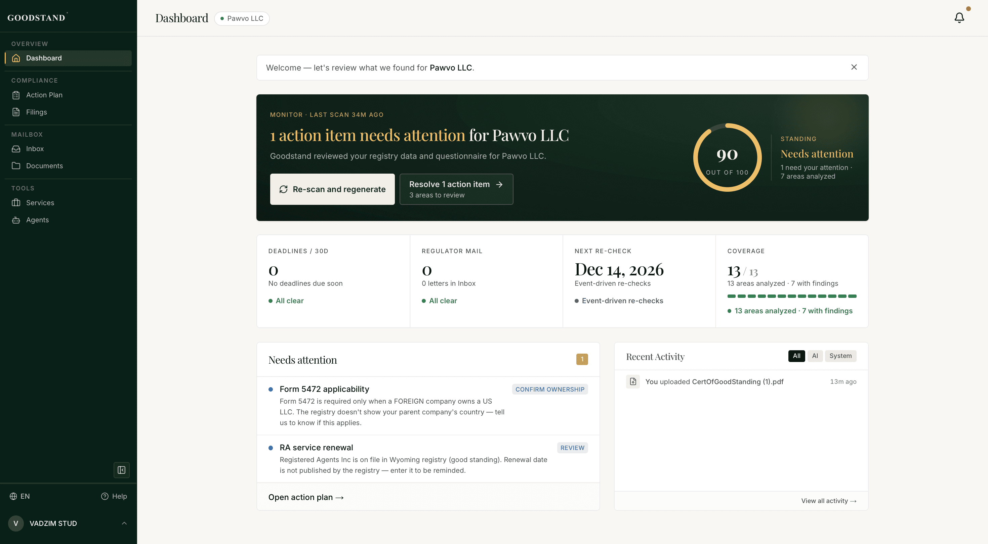988x544 pixels.
Task: Go to Filings in sidebar
Action: pyautogui.click(x=68, y=112)
